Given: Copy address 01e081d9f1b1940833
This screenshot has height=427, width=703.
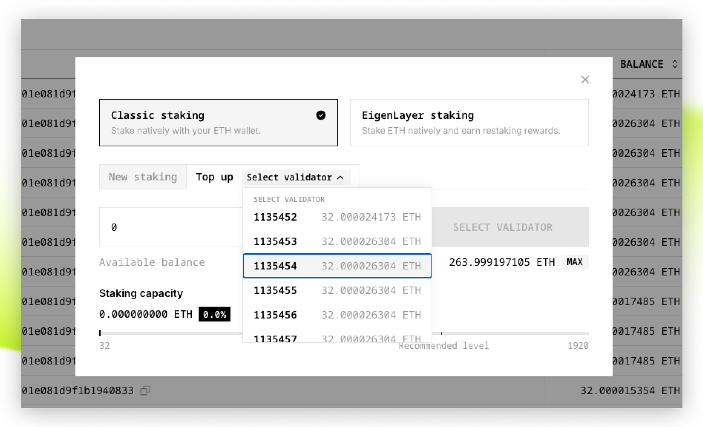Looking at the screenshot, I should [145, 390].
